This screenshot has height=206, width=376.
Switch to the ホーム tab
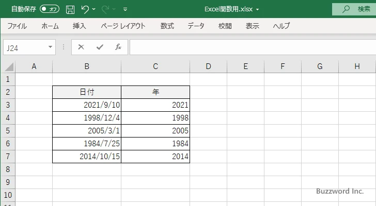50,26
